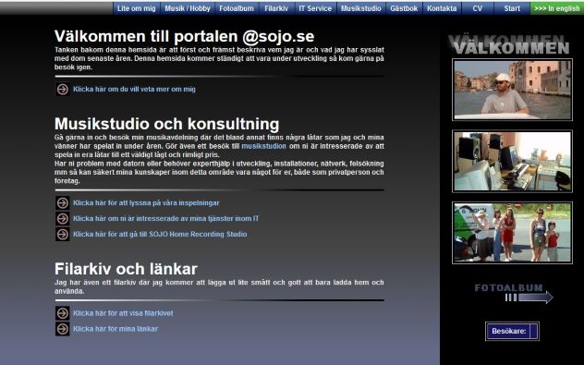Click arrow icon beside 'visa filarkivet'

63,313
